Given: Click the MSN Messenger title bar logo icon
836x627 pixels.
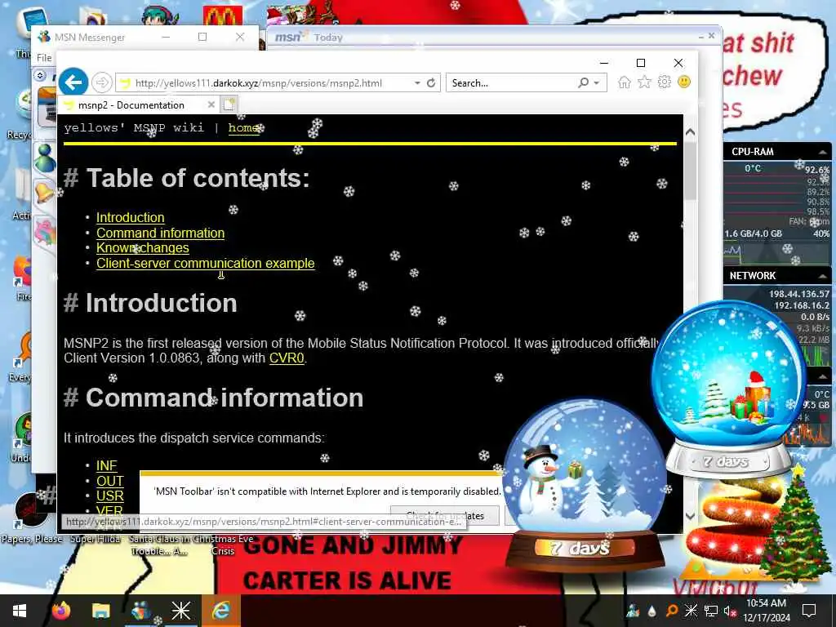Looking at the screenshot, I should pyautogui.click(x=44, y=37).
